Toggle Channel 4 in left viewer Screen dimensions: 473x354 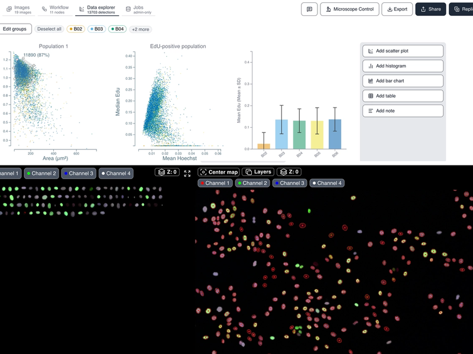(116, 173)
